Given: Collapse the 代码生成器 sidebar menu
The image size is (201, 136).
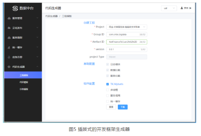Looking at the screenshot, I should (37, 67).
